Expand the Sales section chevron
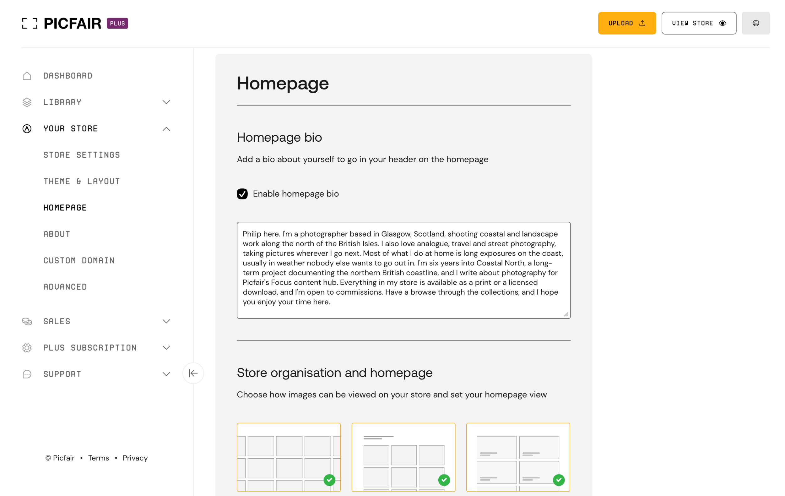 pyautogui.click(x=166, y=321)
